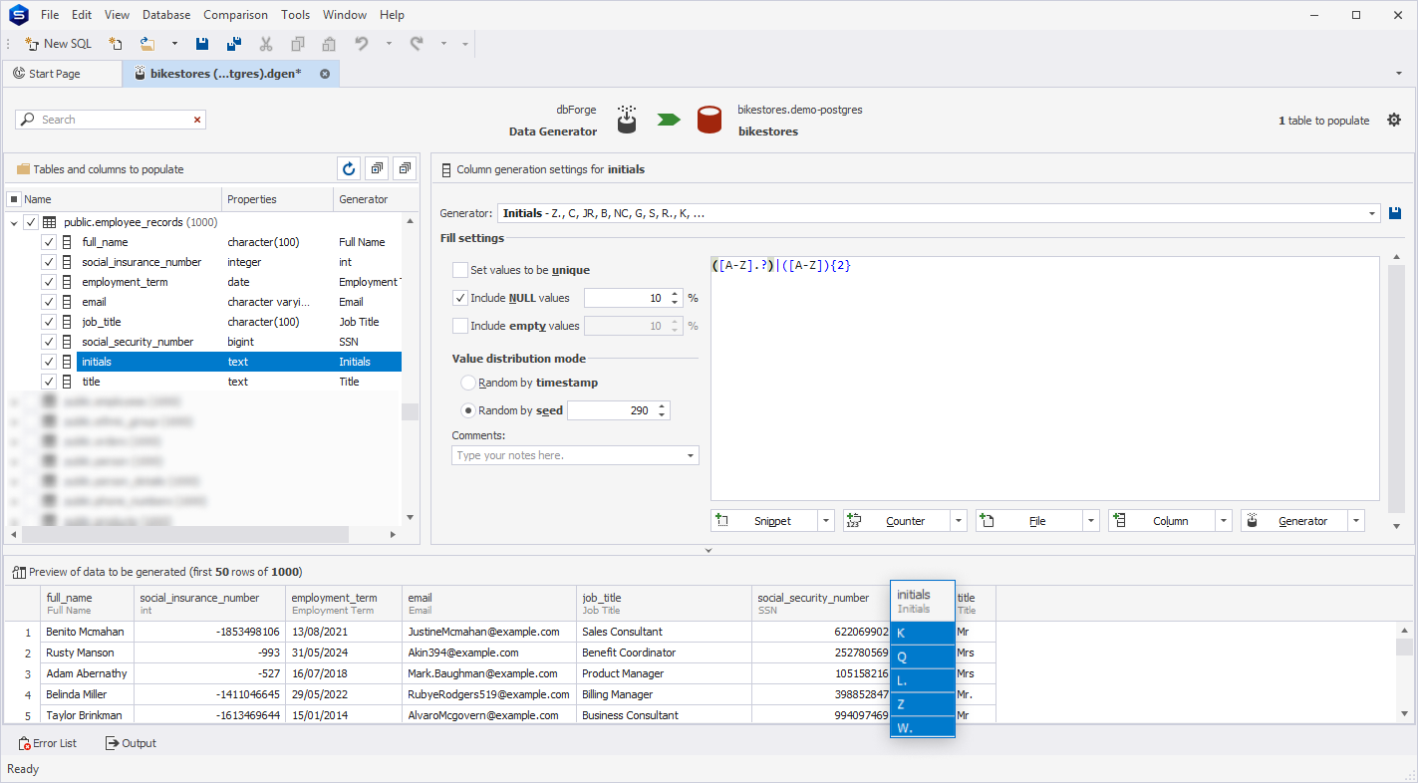The width and height of the screenshot is (1418, 783).
Task: Insert a Snippet into the expression
Action: (764, 521)
